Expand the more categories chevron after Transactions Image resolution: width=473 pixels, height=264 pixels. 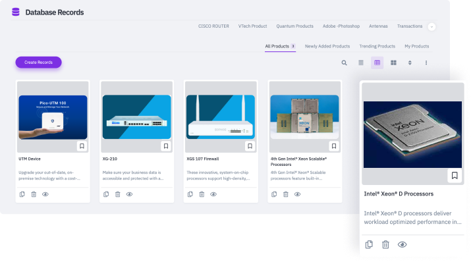click(431, 26)
